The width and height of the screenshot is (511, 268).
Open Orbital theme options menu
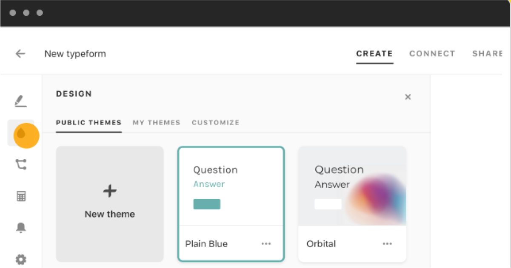point(387,244)
